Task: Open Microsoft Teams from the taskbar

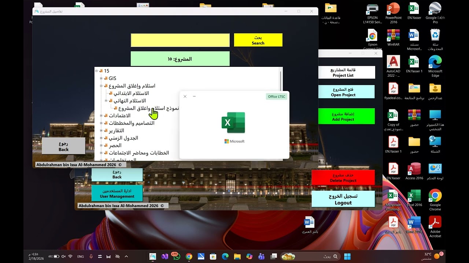Action: coord(261,256)
